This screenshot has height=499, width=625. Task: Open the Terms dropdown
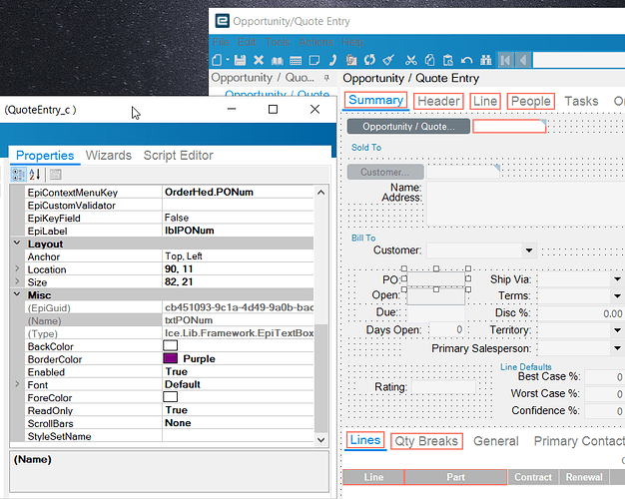tap(617, 296)
